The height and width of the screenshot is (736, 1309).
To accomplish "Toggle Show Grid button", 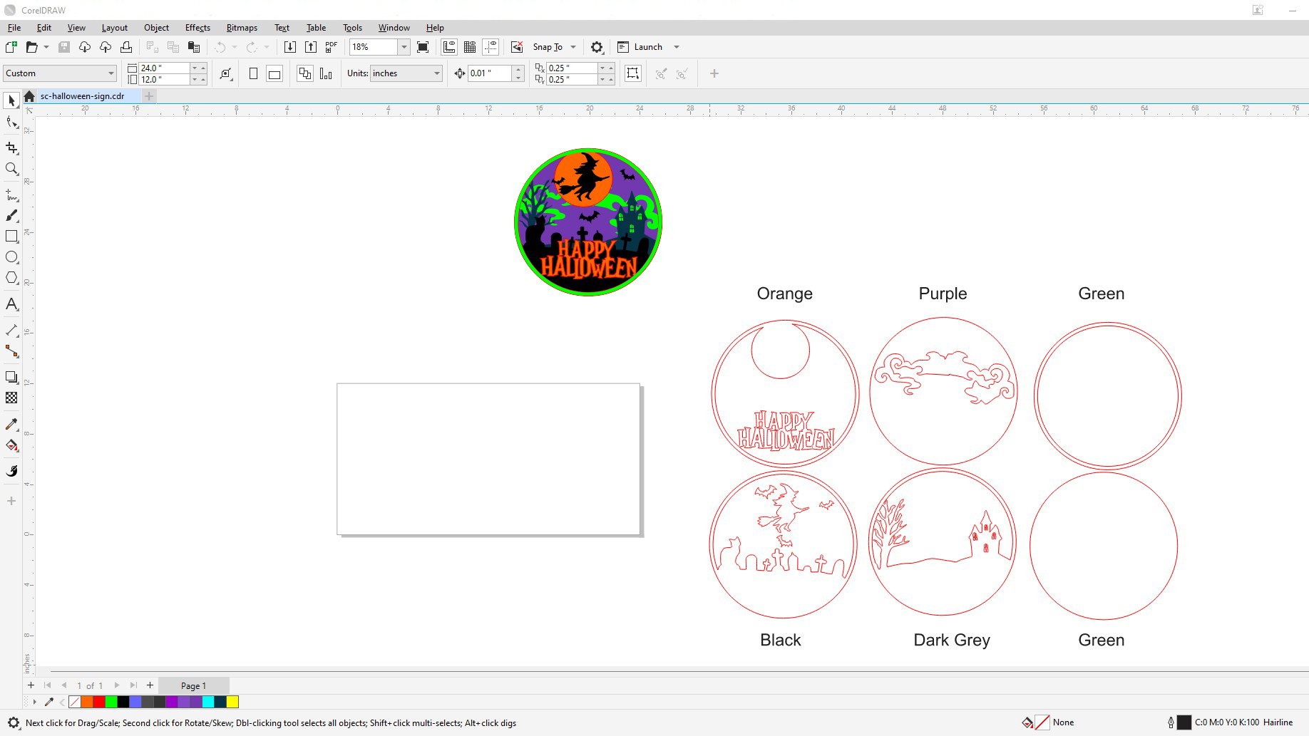I will (x=470, y=47).
